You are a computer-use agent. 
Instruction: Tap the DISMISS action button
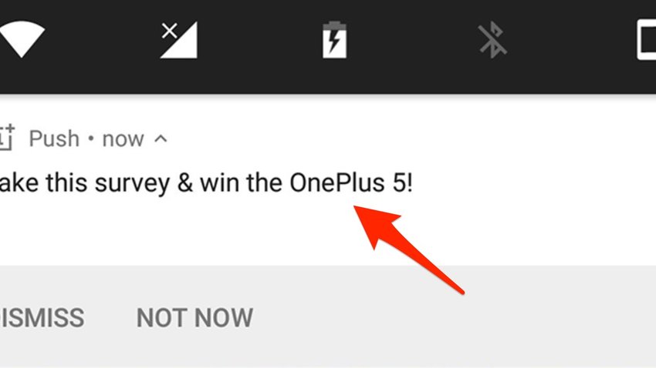tap(42, 318)
